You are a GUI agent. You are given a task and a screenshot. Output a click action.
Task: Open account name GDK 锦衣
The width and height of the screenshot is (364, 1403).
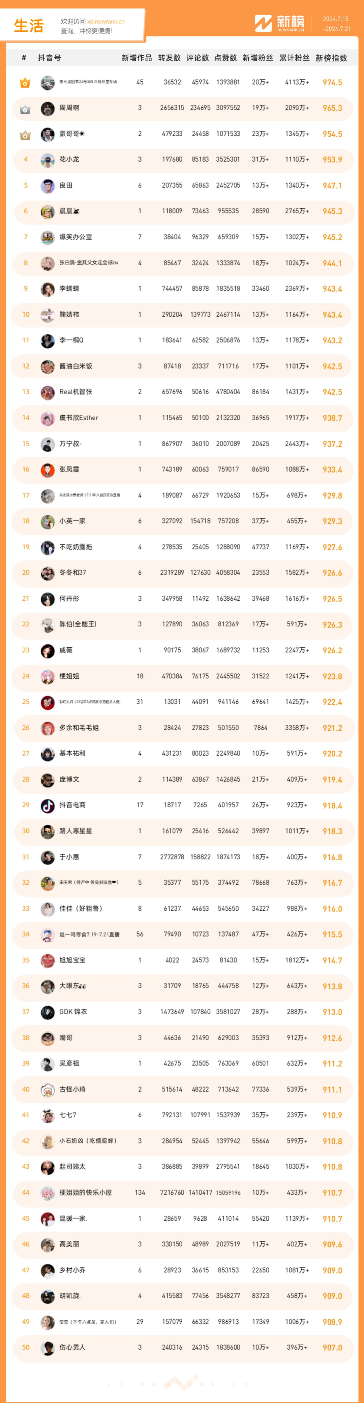[x=73, y=1012]
